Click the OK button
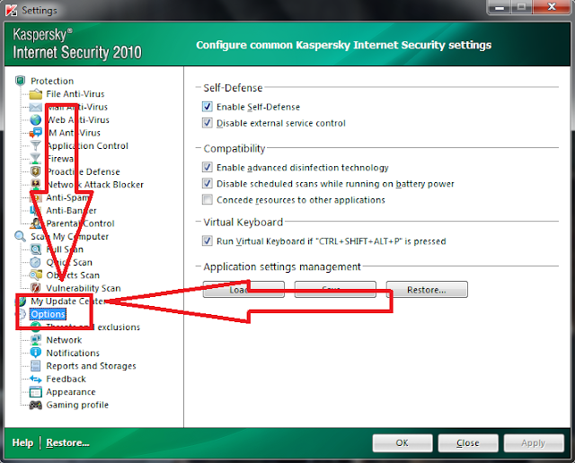This screenshot has width=575, height=463. coord(402,443)
